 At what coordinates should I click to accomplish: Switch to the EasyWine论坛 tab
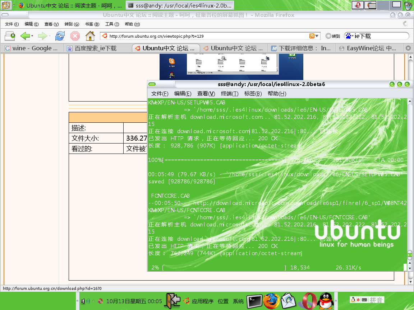pyautogui.click(x=370, y=48)
